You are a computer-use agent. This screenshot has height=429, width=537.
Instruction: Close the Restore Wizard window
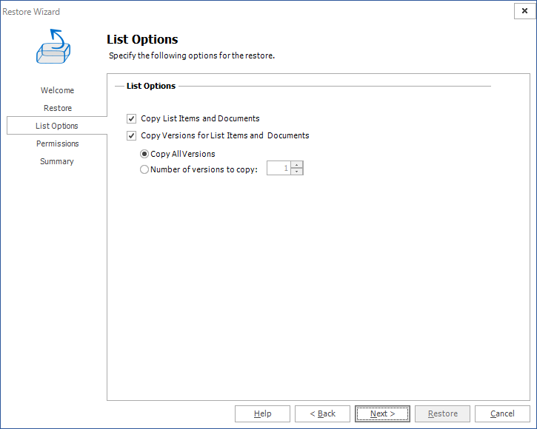click(x=524, y=11)
